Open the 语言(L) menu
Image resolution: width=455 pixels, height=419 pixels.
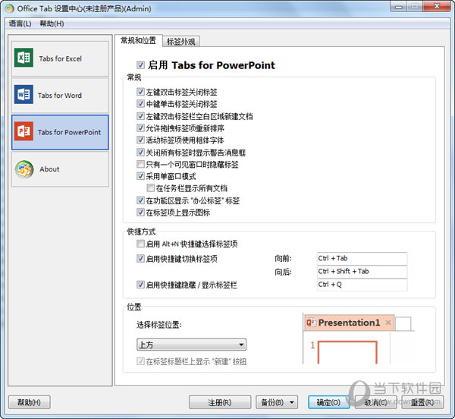click(20, 24)
